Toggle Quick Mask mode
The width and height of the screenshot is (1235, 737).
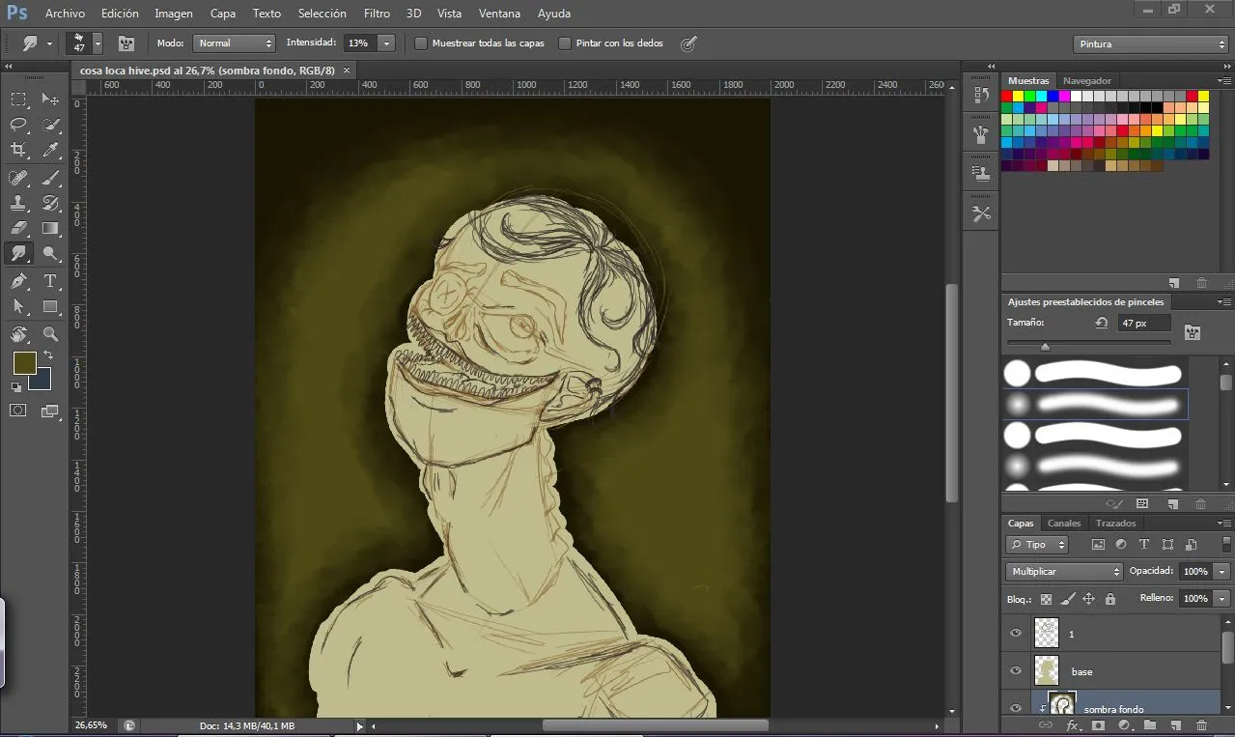(x=18, y=411)
